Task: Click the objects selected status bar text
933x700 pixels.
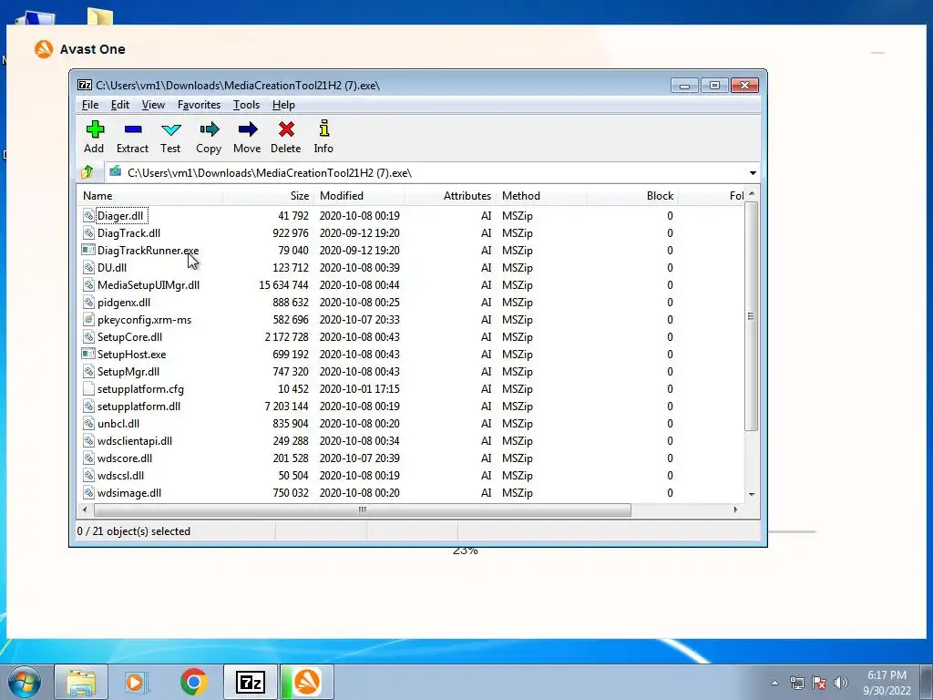Action: 133,531
